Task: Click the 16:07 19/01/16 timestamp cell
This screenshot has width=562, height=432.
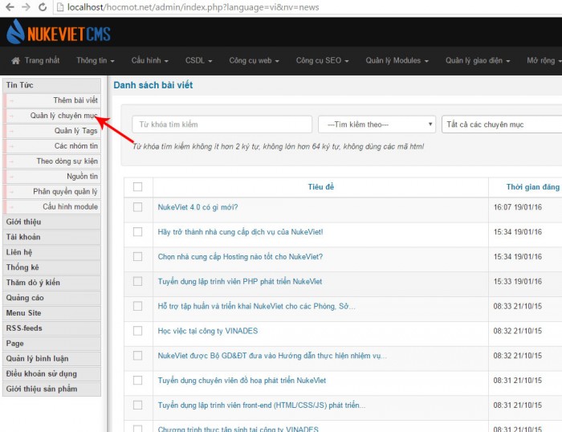Action: [518, 207]
